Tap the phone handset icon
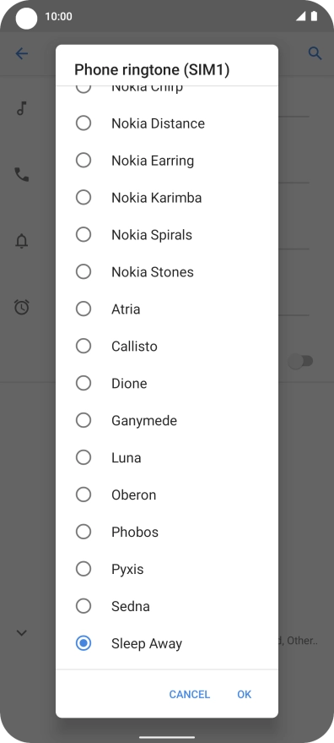Image resolution: width=334 pixels, height=743 pixels. pyautogui.click(x=22, y=174)
